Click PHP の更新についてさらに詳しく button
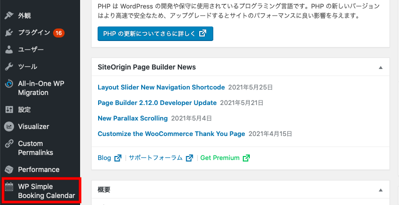This screenshot has height=205, width=399. (155, 33)
